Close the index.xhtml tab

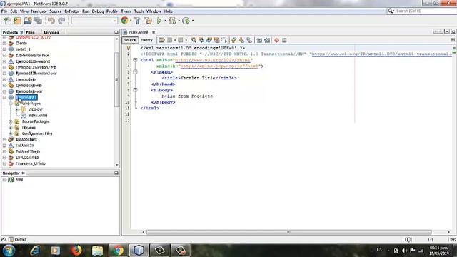(154, 32)
